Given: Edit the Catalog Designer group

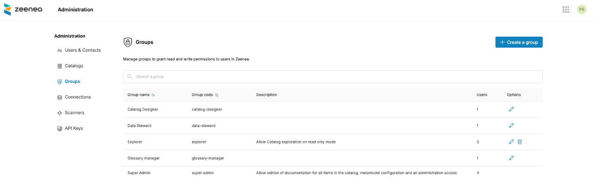Looking at the screenshot, I should click(511, 109).
